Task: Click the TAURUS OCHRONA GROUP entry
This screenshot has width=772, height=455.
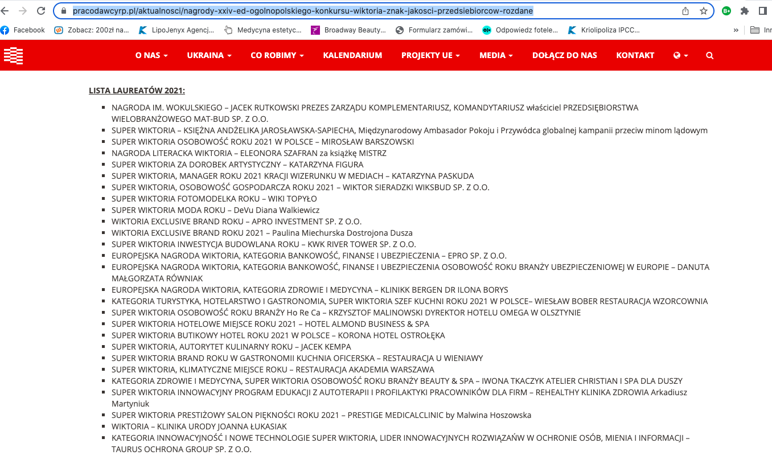Action: [x=400, y=444]
